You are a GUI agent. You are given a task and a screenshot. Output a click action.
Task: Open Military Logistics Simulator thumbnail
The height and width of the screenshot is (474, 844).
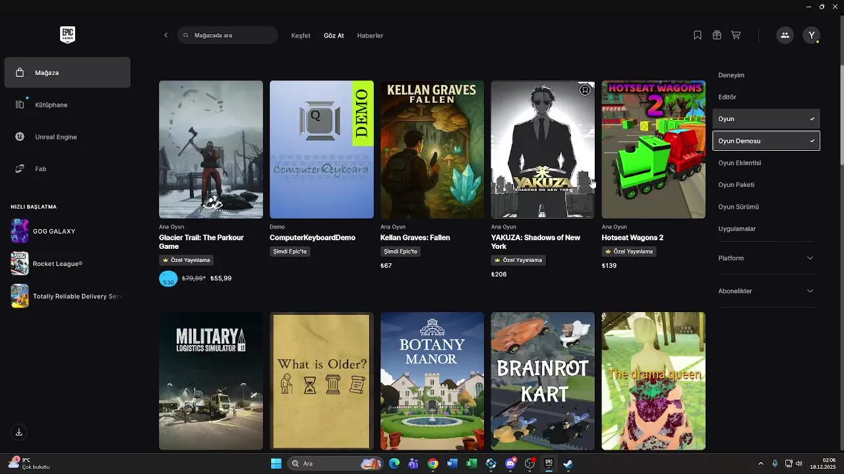211,381
